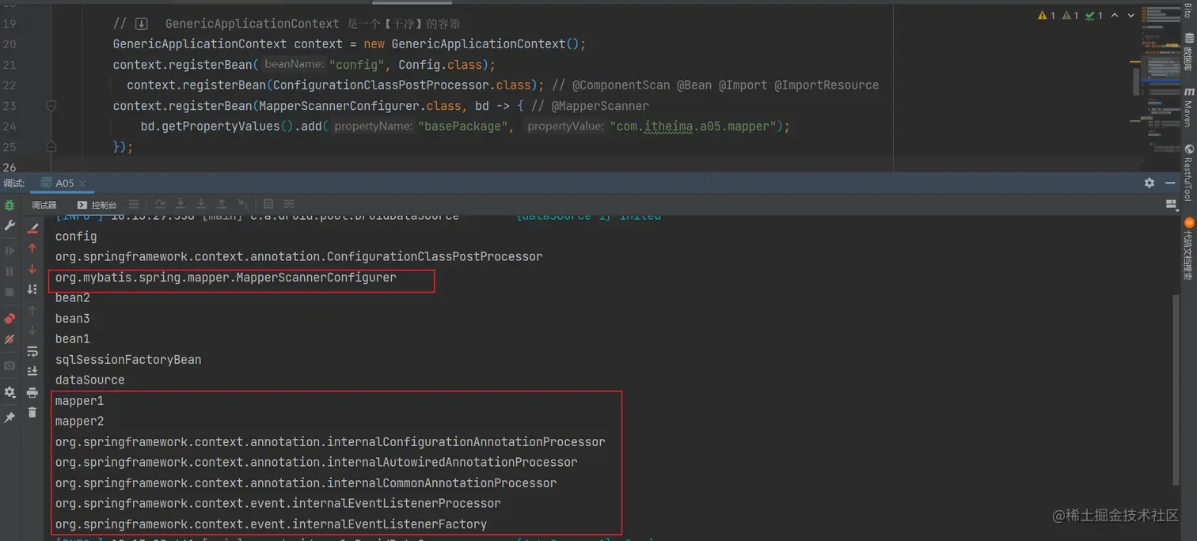Resume program in the debug sidebar
This screenshot has height=541, width=1197.
(9, 251)
